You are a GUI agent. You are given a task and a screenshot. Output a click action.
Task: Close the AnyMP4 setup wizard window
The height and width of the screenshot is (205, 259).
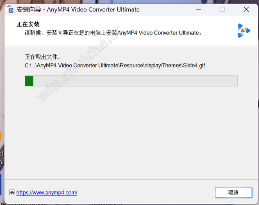point(246,9)
